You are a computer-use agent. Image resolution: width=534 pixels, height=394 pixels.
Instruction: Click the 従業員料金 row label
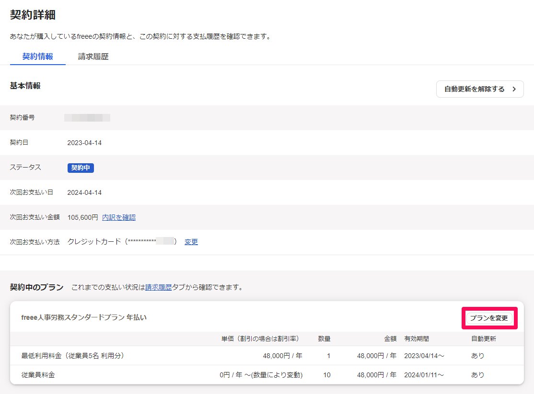pyautogui.click(x=38, y=375)
